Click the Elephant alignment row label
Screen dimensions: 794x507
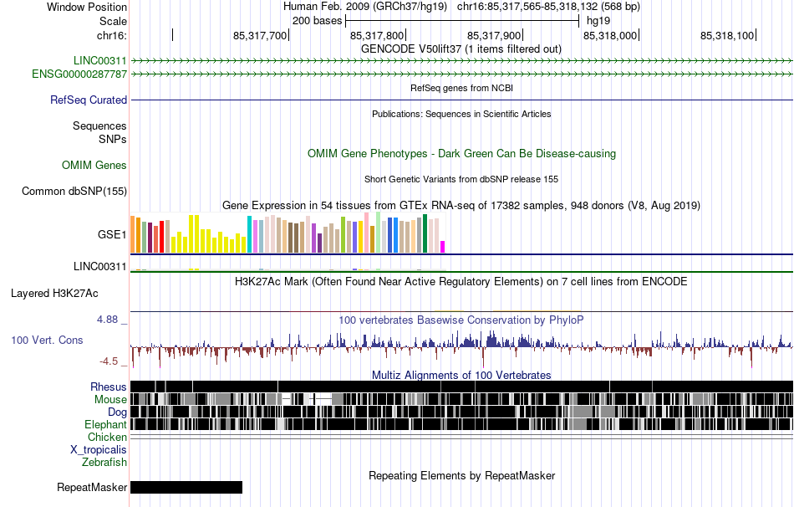(x=105, y=425)
